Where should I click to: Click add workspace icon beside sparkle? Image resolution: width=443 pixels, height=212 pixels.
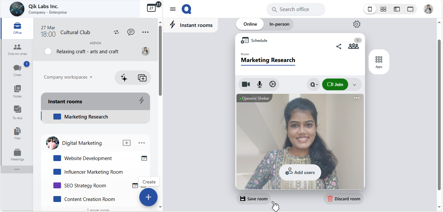[142, 78]
